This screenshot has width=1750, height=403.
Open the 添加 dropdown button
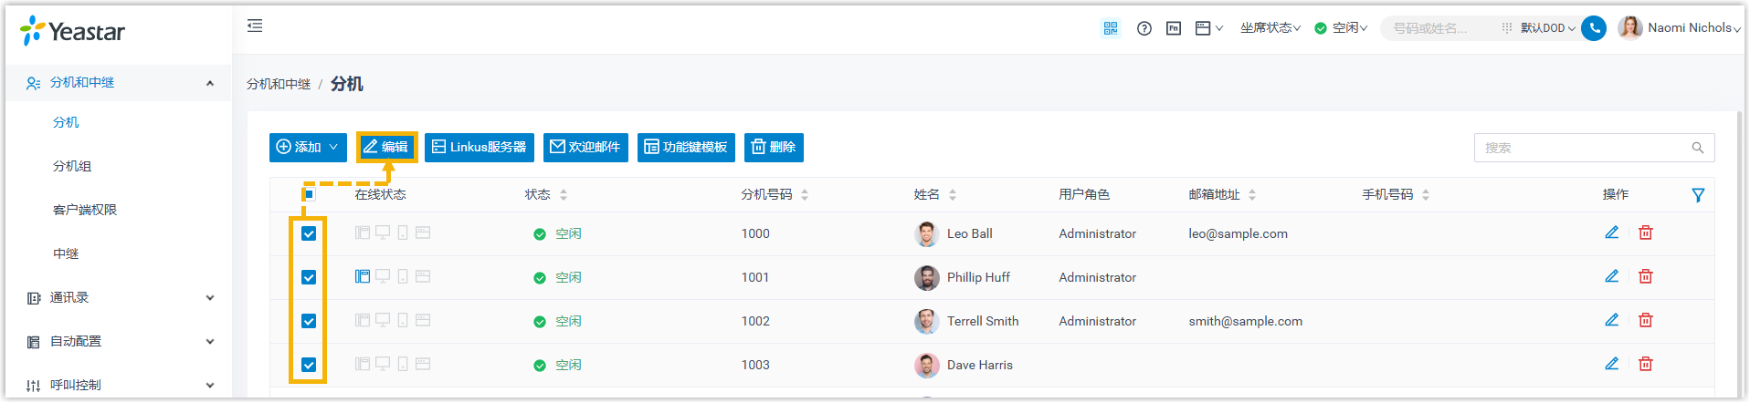tap(308, 148)
